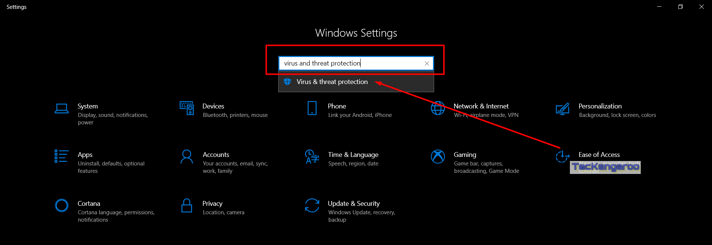Click the Network & Internet heading

click(481, 106)
